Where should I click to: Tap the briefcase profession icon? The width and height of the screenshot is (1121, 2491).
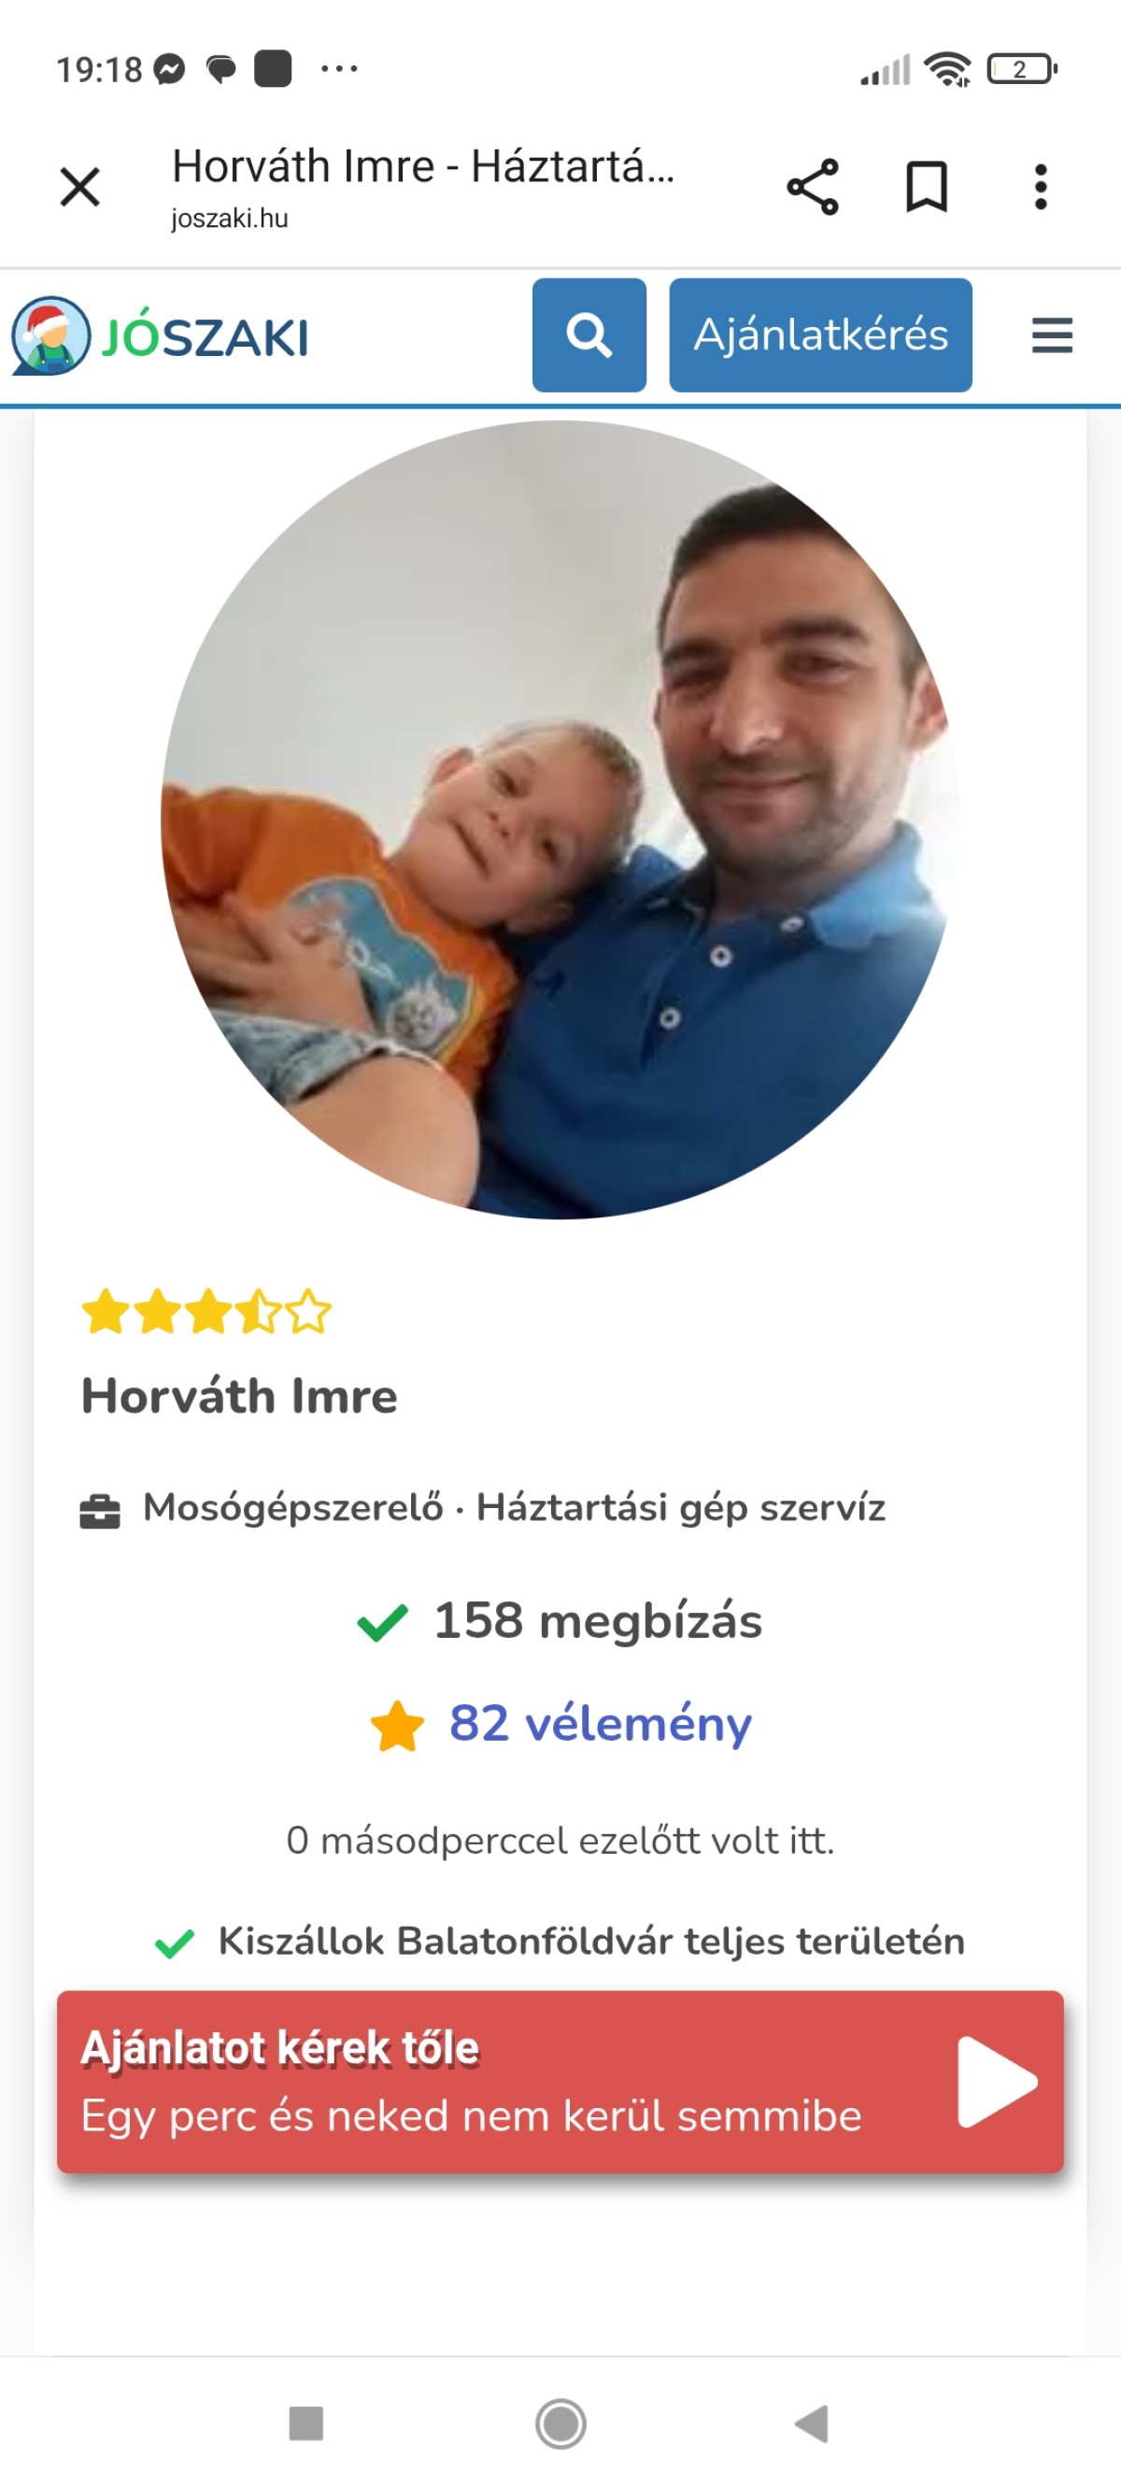[x=100, y=1511]
